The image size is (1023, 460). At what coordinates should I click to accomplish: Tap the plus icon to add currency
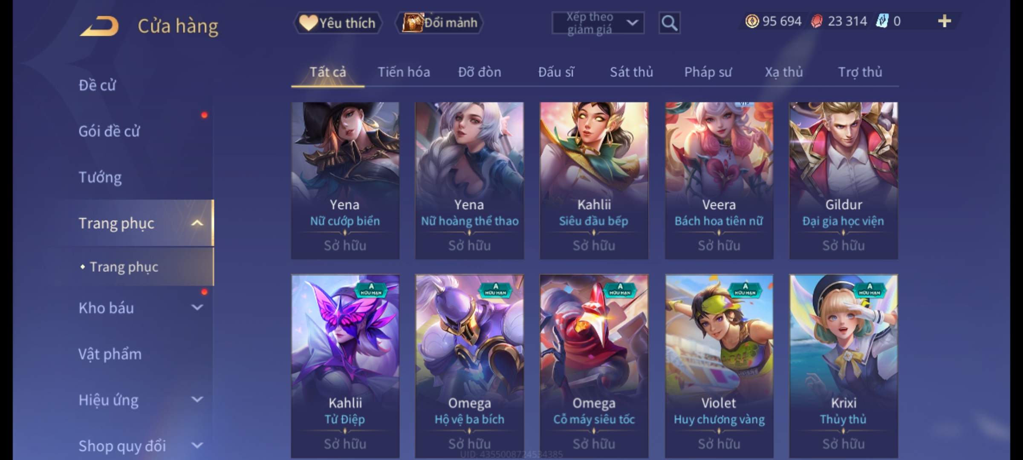(945, 21)
